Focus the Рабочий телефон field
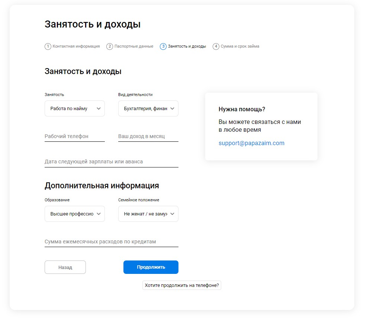Image resolution: width=377 pixels, height=323 pixels. 75,137
